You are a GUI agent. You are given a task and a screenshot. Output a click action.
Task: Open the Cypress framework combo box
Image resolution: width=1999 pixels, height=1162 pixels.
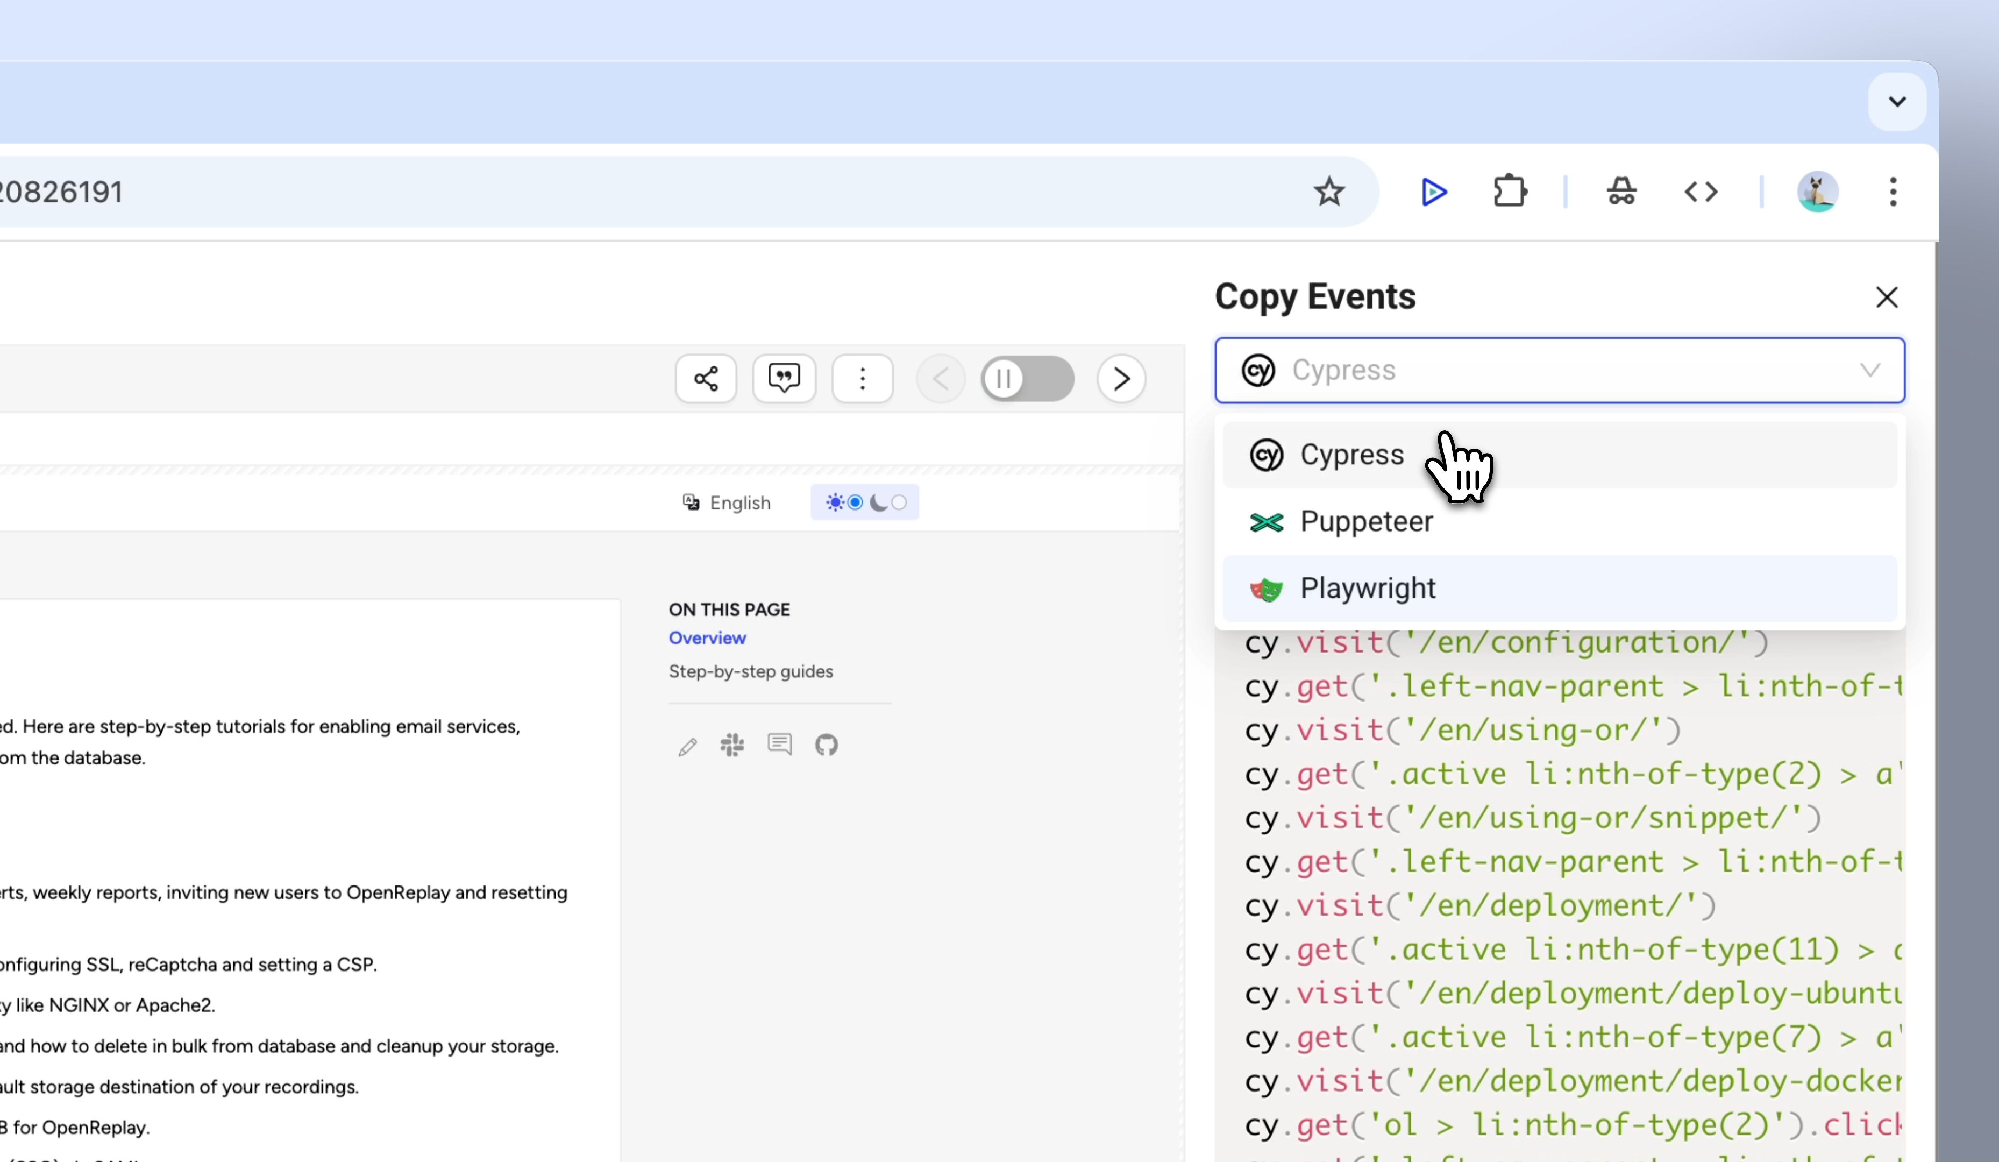point(1560,370)
